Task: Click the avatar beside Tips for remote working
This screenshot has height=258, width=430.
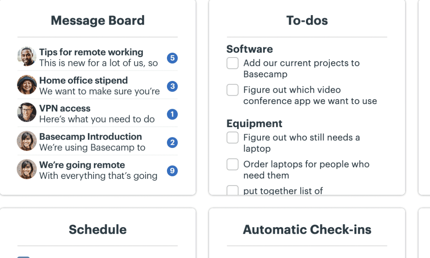Action: click(27, 57)
